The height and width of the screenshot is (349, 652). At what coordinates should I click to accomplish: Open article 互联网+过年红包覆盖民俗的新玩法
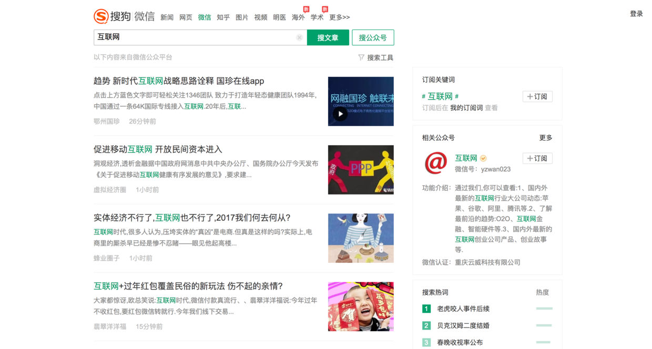(x=188, y=286)
